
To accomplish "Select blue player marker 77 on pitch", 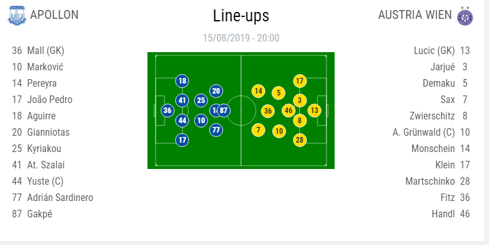I will click(x=216, y=129).
